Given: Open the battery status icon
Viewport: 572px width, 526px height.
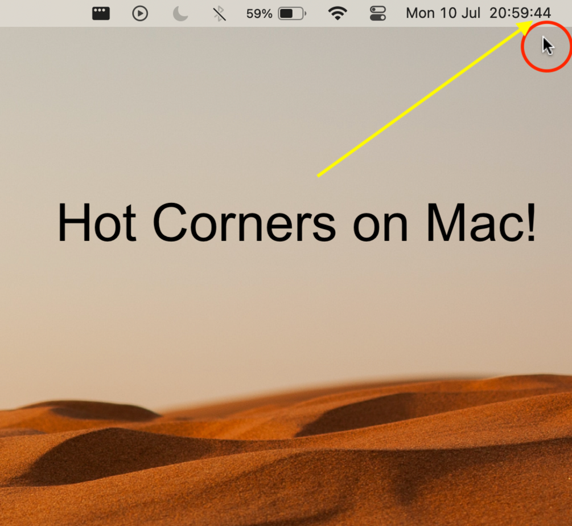Looking at the screenshot, I should [x=292, y=14].
